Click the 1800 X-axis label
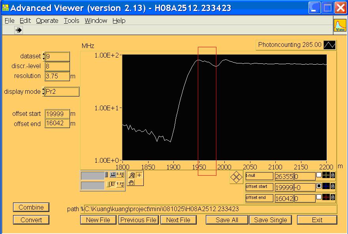This screenshot has height=234, width=348. pyautogui.click(x=122, y=167)
